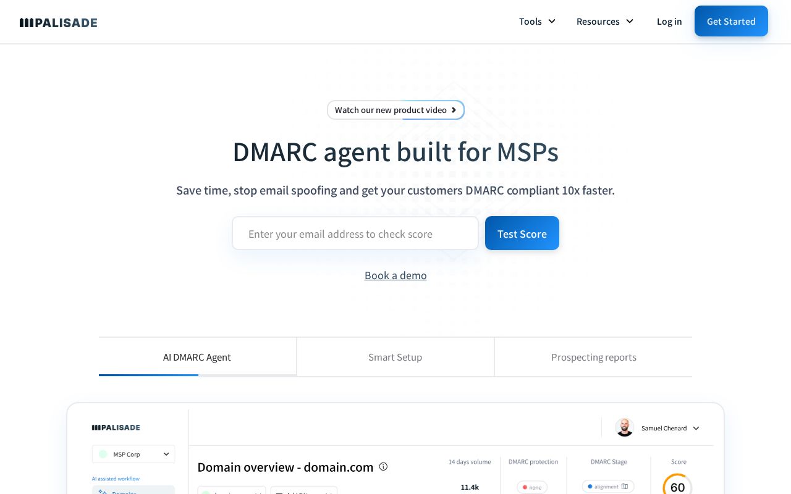The image size is (791, 494).
Task: Click the map icon in the alignment badge
Action: click(x=625, y=487)
